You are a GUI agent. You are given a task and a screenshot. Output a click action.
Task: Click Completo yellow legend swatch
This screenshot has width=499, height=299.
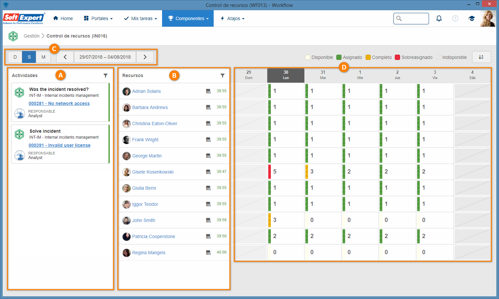368,57
